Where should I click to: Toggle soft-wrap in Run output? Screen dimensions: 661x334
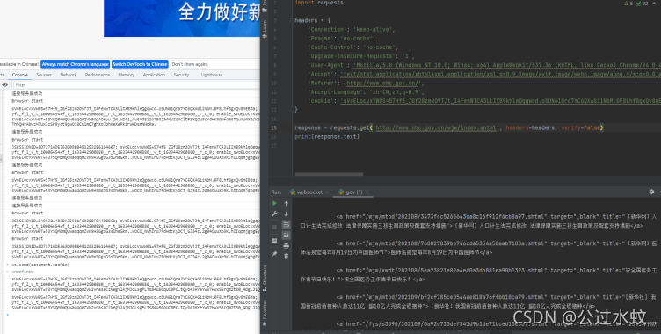coord(287,224)
